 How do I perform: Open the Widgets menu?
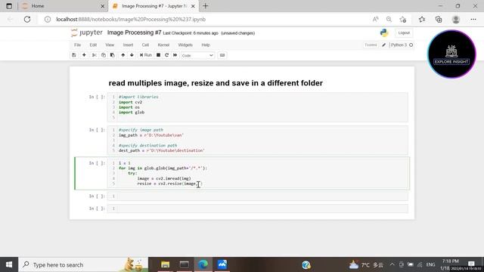coord(185,45)
